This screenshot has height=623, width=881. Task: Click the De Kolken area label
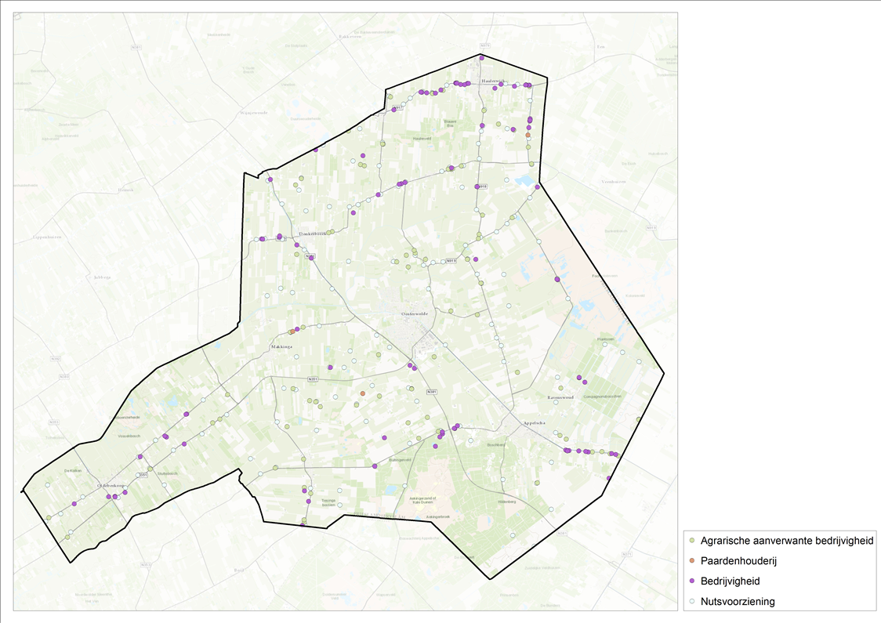74,470
